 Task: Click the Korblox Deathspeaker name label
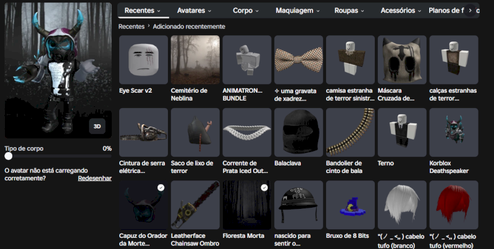tap(449, 167)
